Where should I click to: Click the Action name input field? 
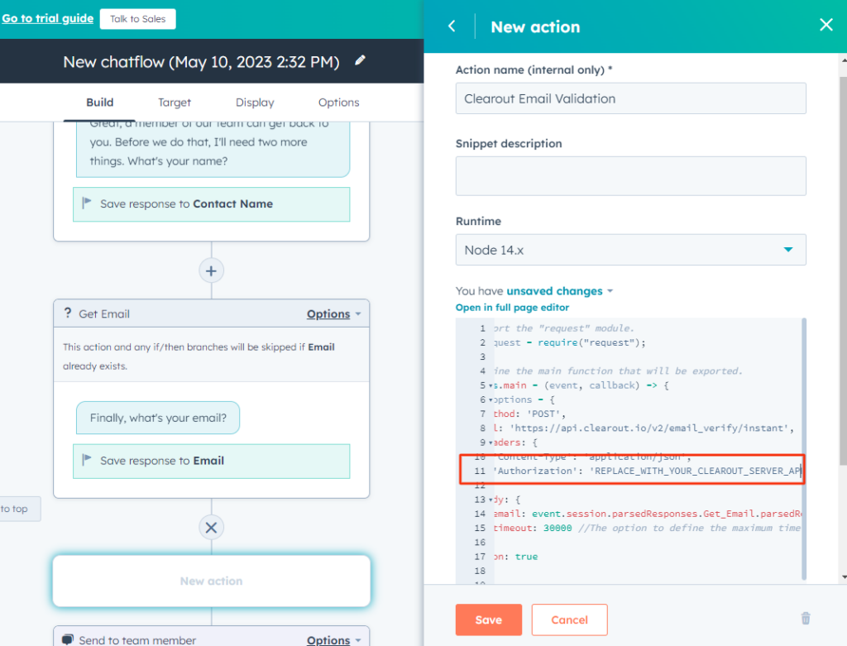click(630, 98)
